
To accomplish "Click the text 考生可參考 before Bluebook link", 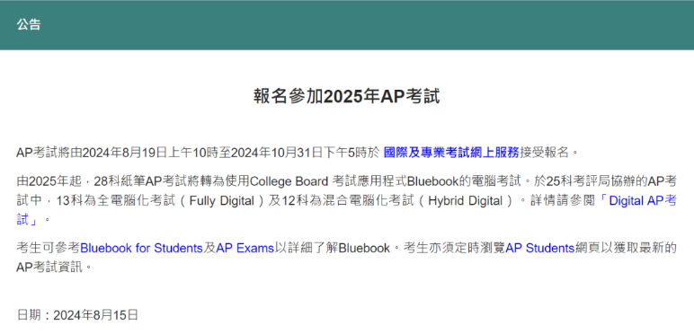I will (49, 249).
